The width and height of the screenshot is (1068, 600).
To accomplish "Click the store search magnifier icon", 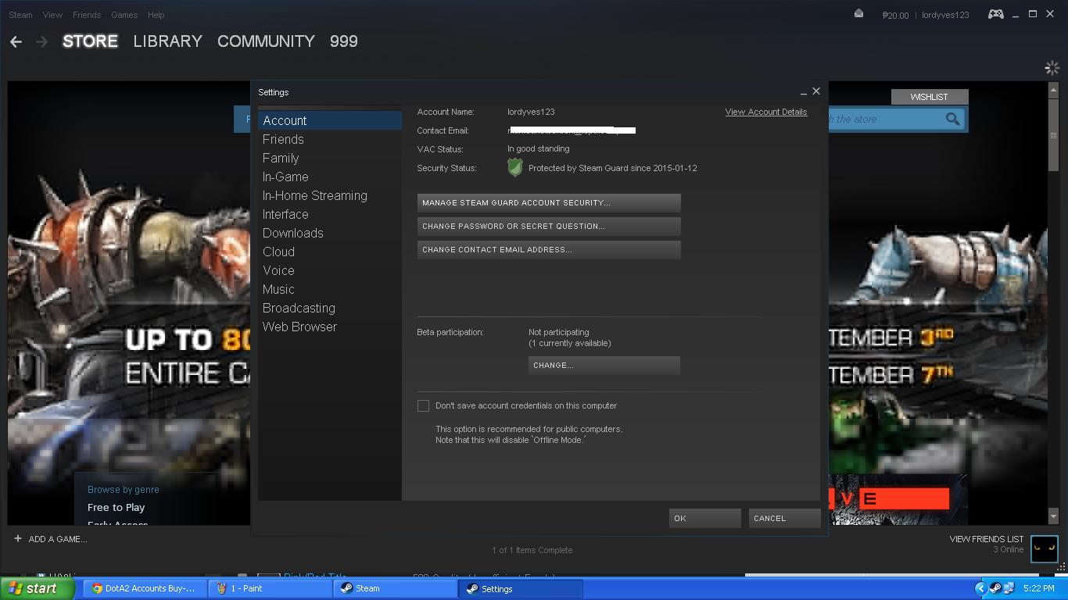I will click(952, 119).
